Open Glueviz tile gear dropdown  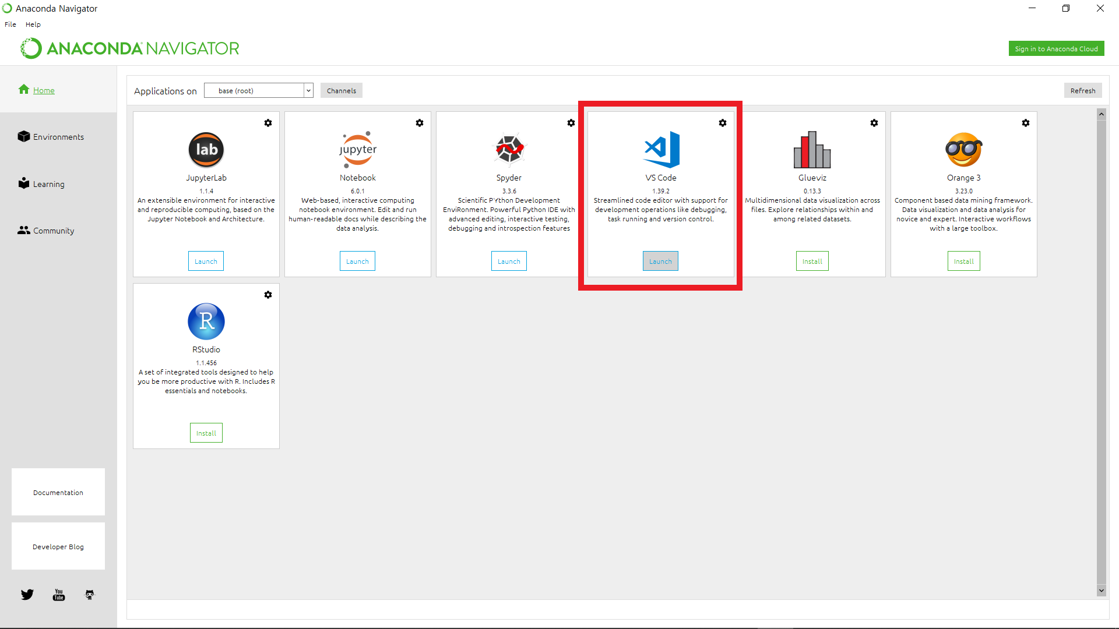[x=874, y=123]
